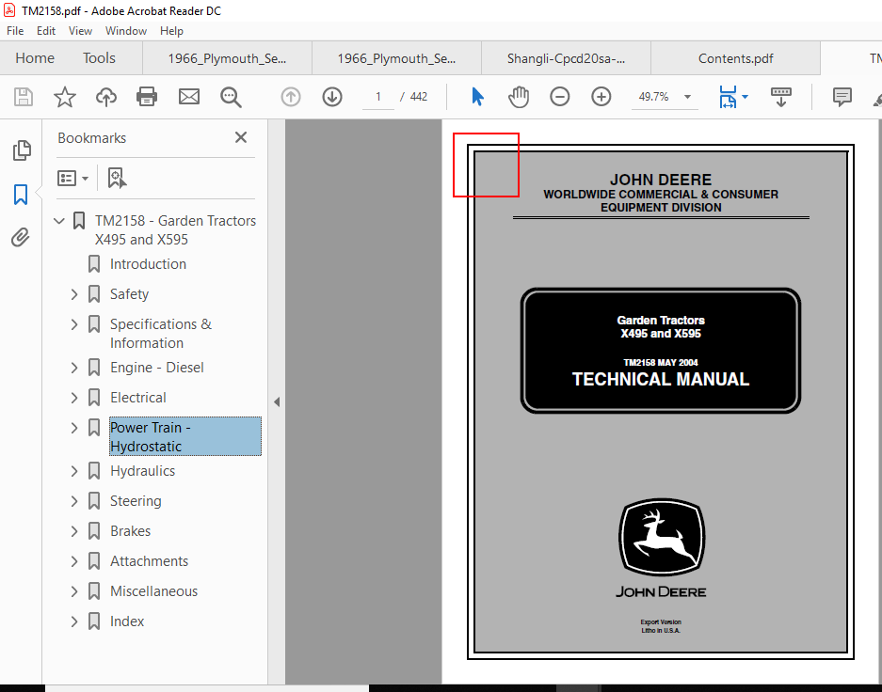This screenshot has width=882, height=692.
Task: Expand the Engine - Diesel bookmark
Action: coord(74,368)
